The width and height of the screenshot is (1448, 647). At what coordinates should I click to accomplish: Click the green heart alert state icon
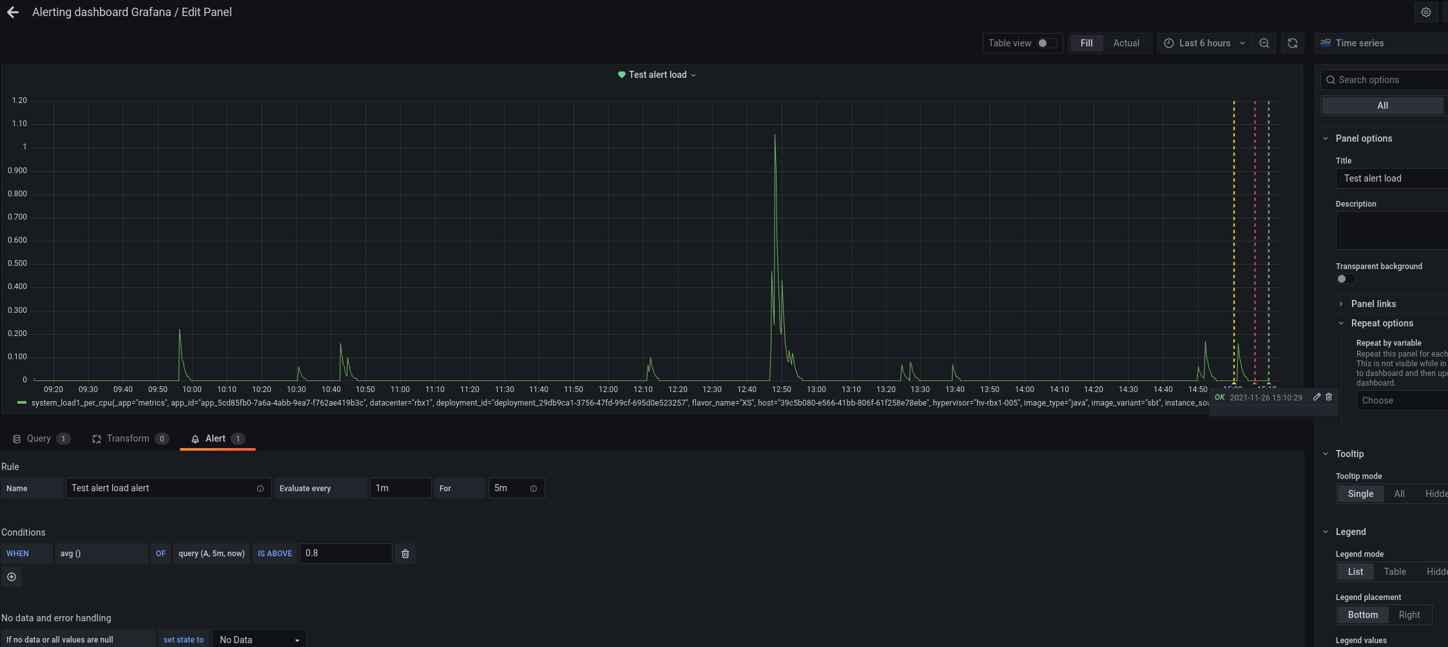click(622, 75)
